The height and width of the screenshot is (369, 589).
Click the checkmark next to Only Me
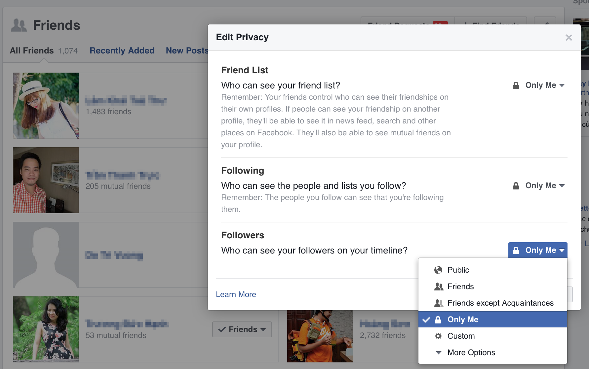[426, 319]
